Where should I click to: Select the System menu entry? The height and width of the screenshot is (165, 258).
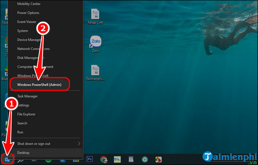(x=45, y=31)
